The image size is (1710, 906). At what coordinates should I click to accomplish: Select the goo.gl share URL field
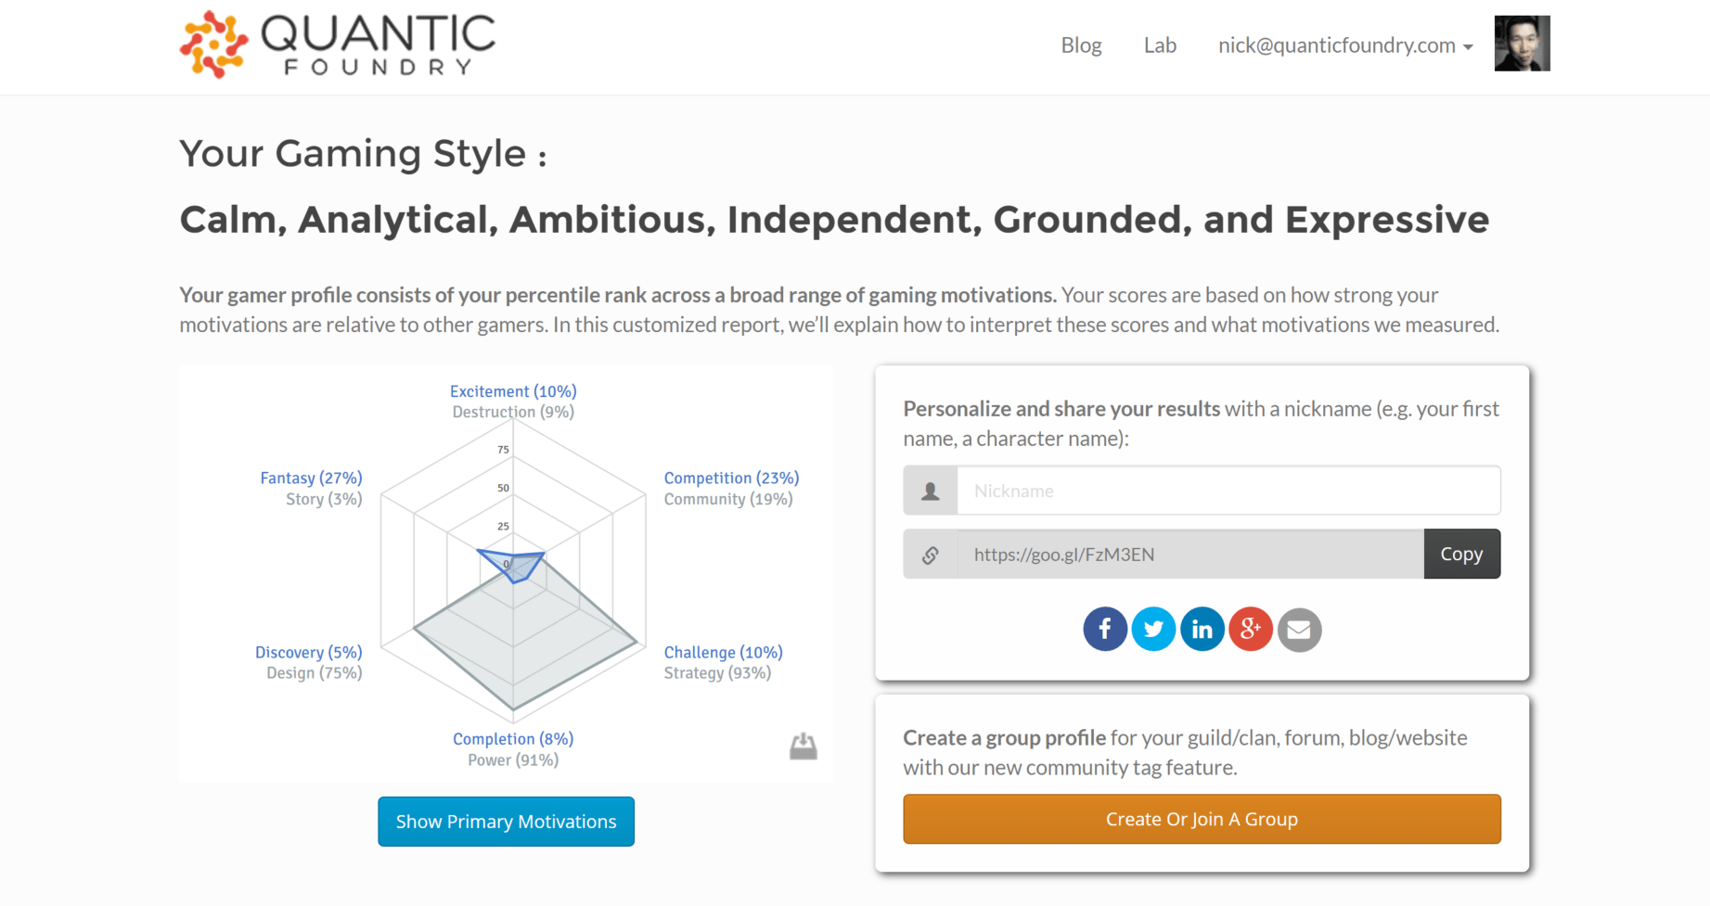coord(1189,555)
